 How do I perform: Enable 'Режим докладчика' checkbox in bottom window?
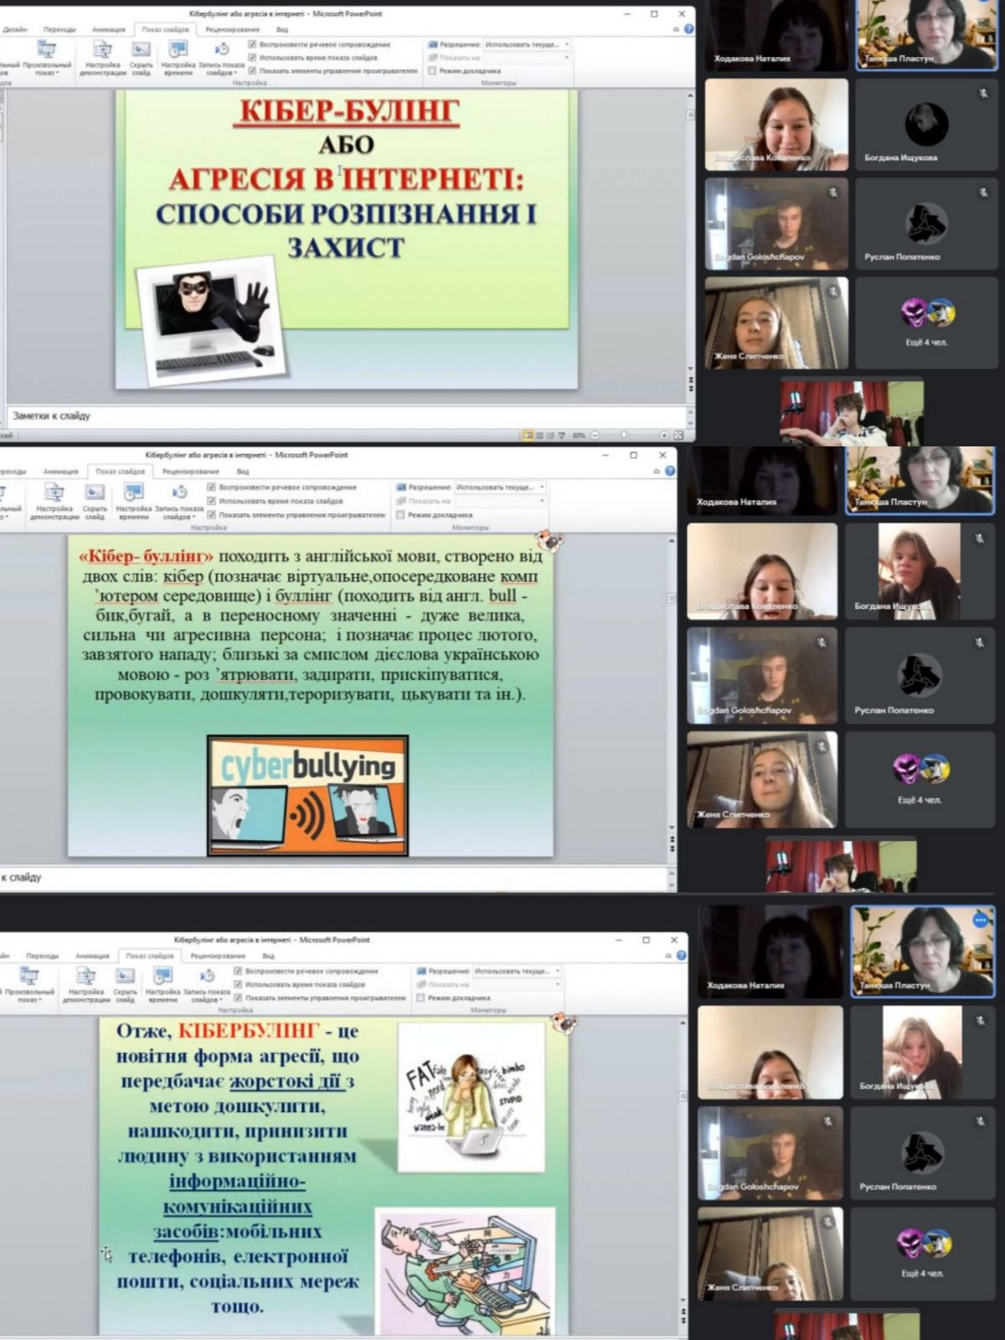(x=421, y=998)
